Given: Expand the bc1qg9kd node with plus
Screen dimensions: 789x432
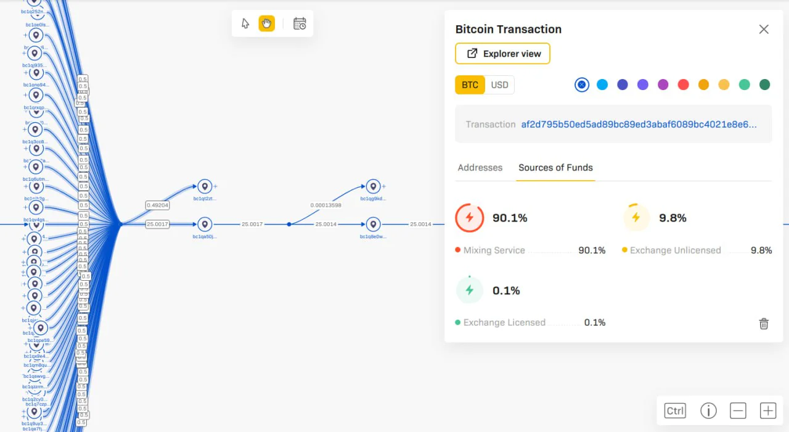Looking at the screenshot, I should (x=384, y=186).
